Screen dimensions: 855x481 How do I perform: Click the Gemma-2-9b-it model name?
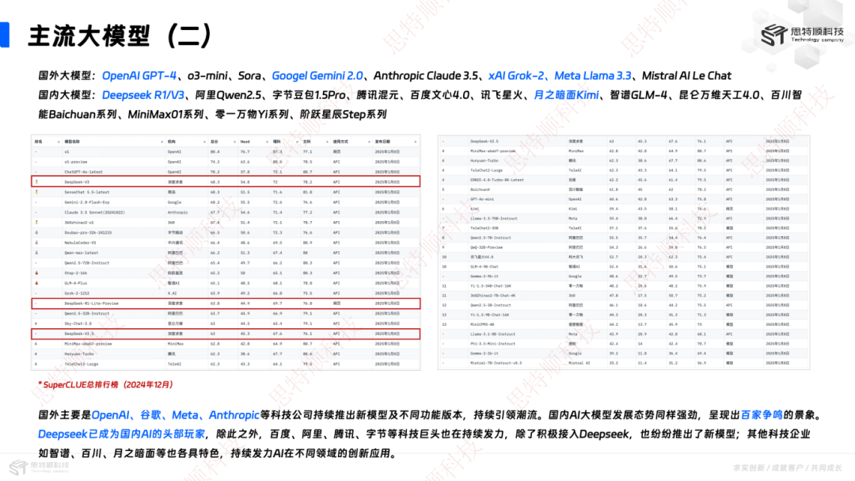pos(484,277)
